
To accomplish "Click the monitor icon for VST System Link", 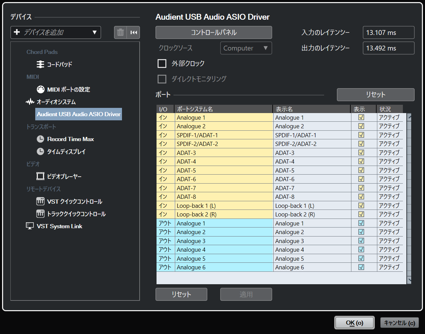I will [30, 226].
